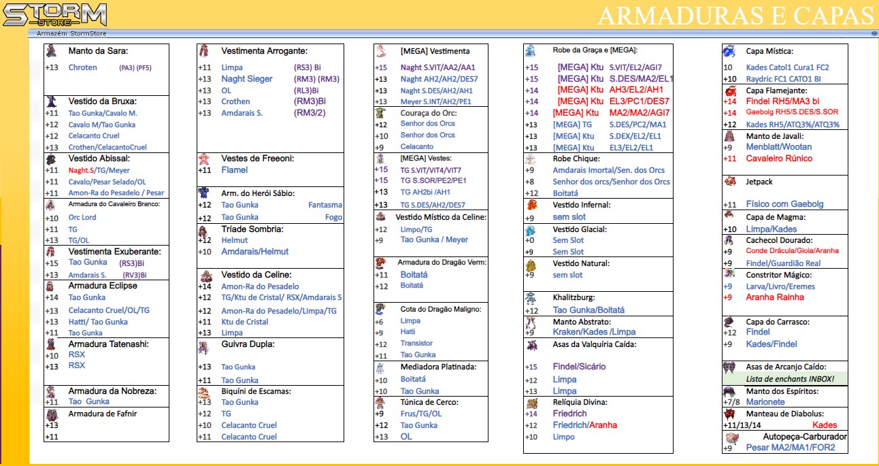Viewport: 879px width, 466px height.
Task: Select the Asas de Arcanjo Caído icon
Action: (729, 367)
